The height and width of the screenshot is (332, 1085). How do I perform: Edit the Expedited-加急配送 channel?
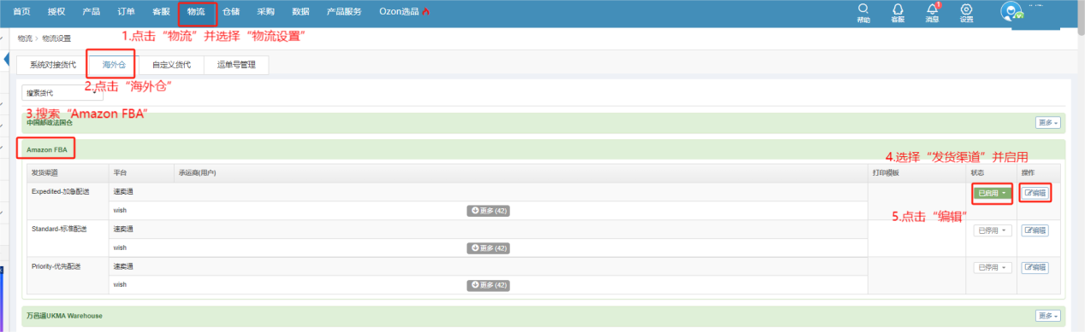coord(1035,193)
